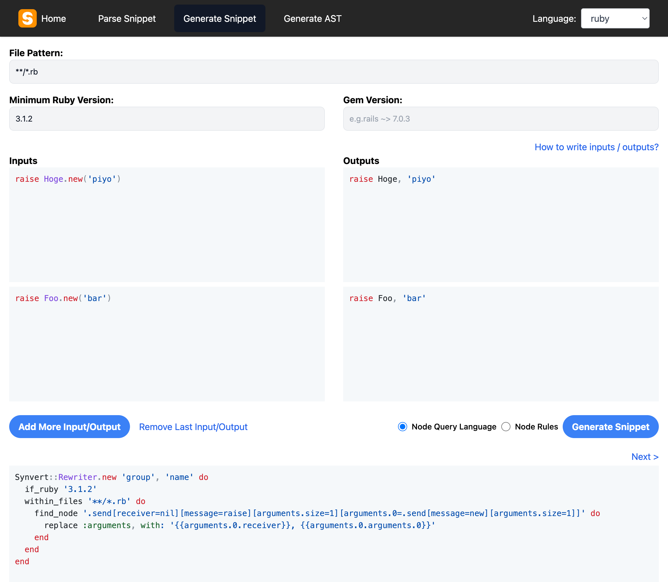Open the Generate Snippet tab
The width and height of the screenshot is (668, 582).
[220, 19]
